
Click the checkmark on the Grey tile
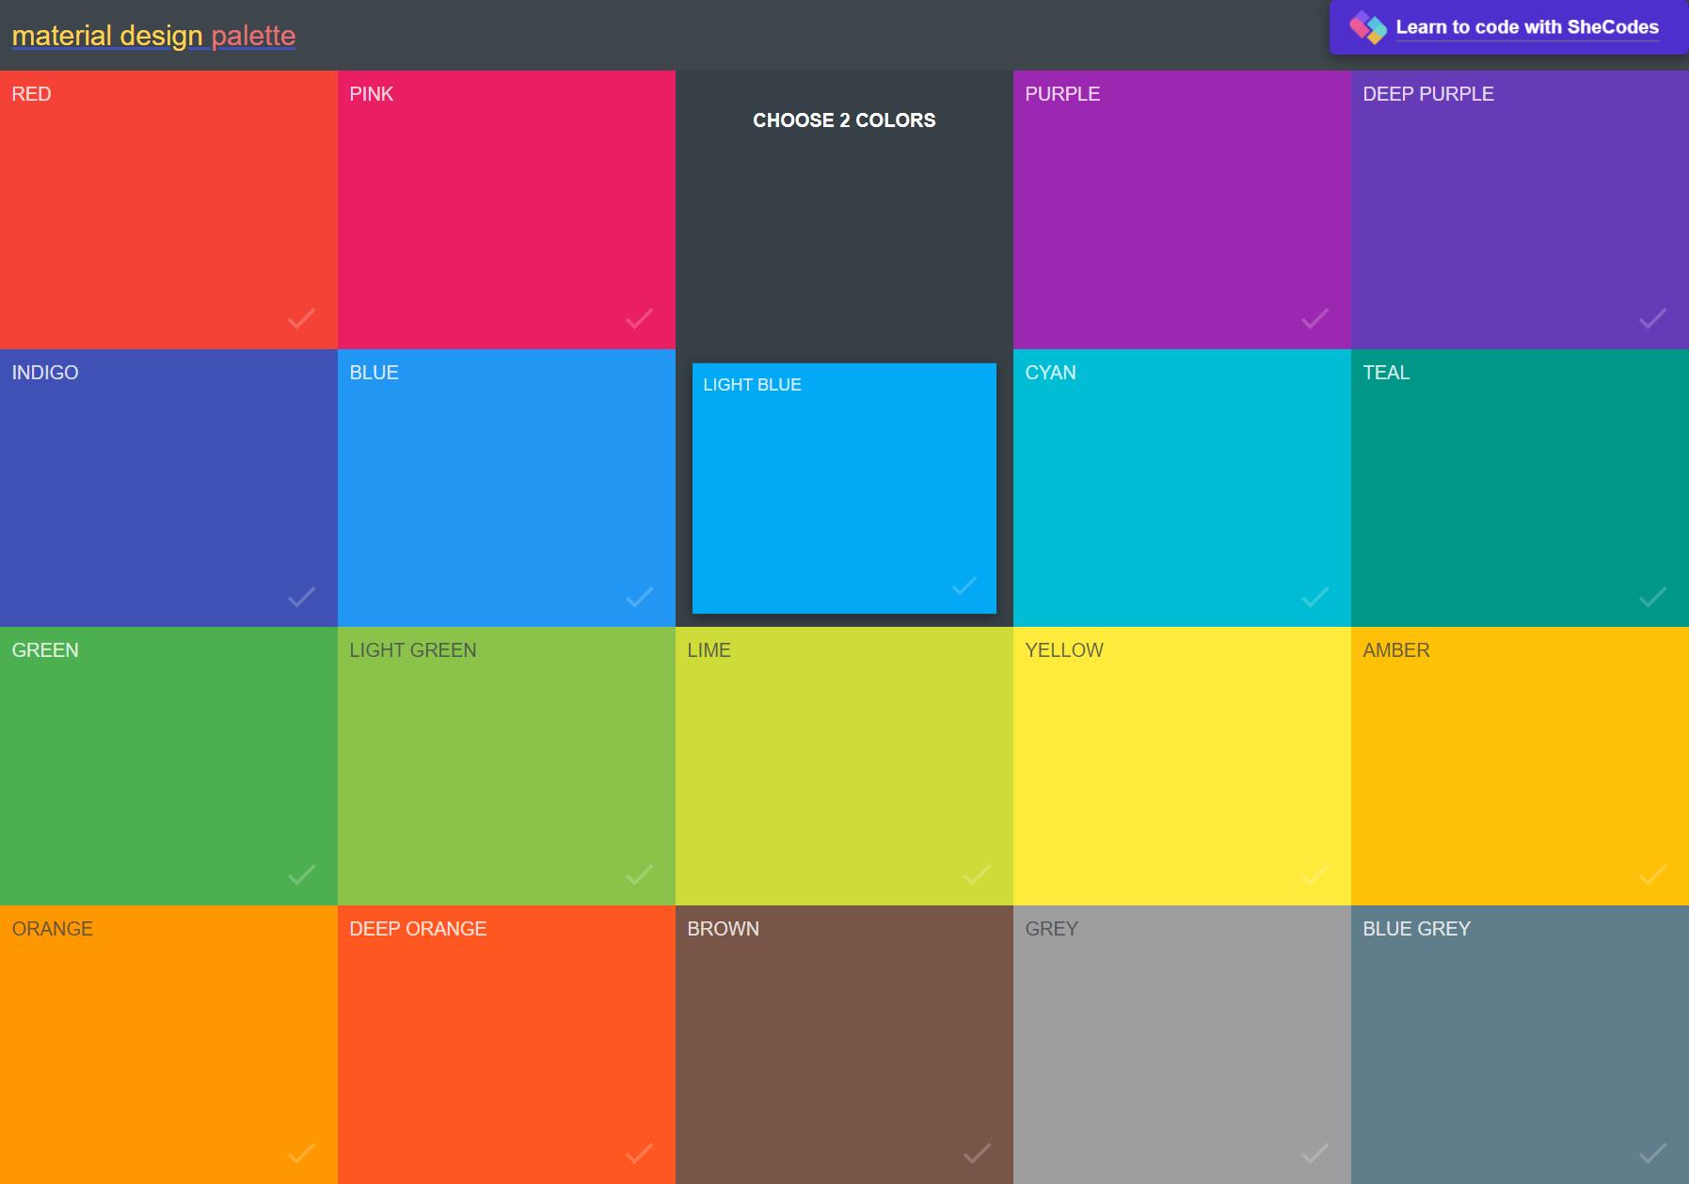coord(1315,1153)
